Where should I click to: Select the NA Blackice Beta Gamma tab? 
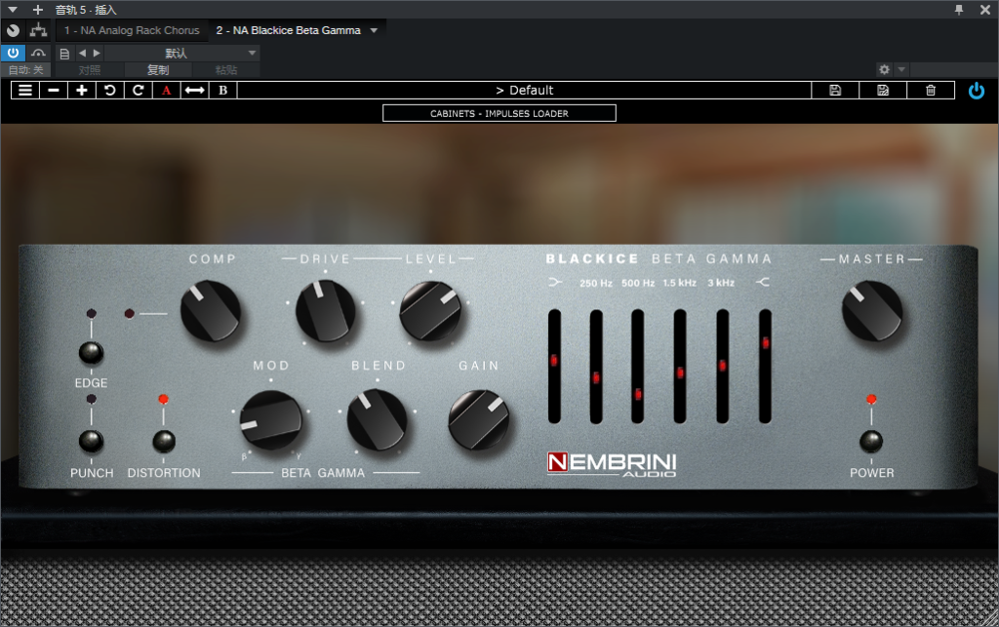pos(288,30)
